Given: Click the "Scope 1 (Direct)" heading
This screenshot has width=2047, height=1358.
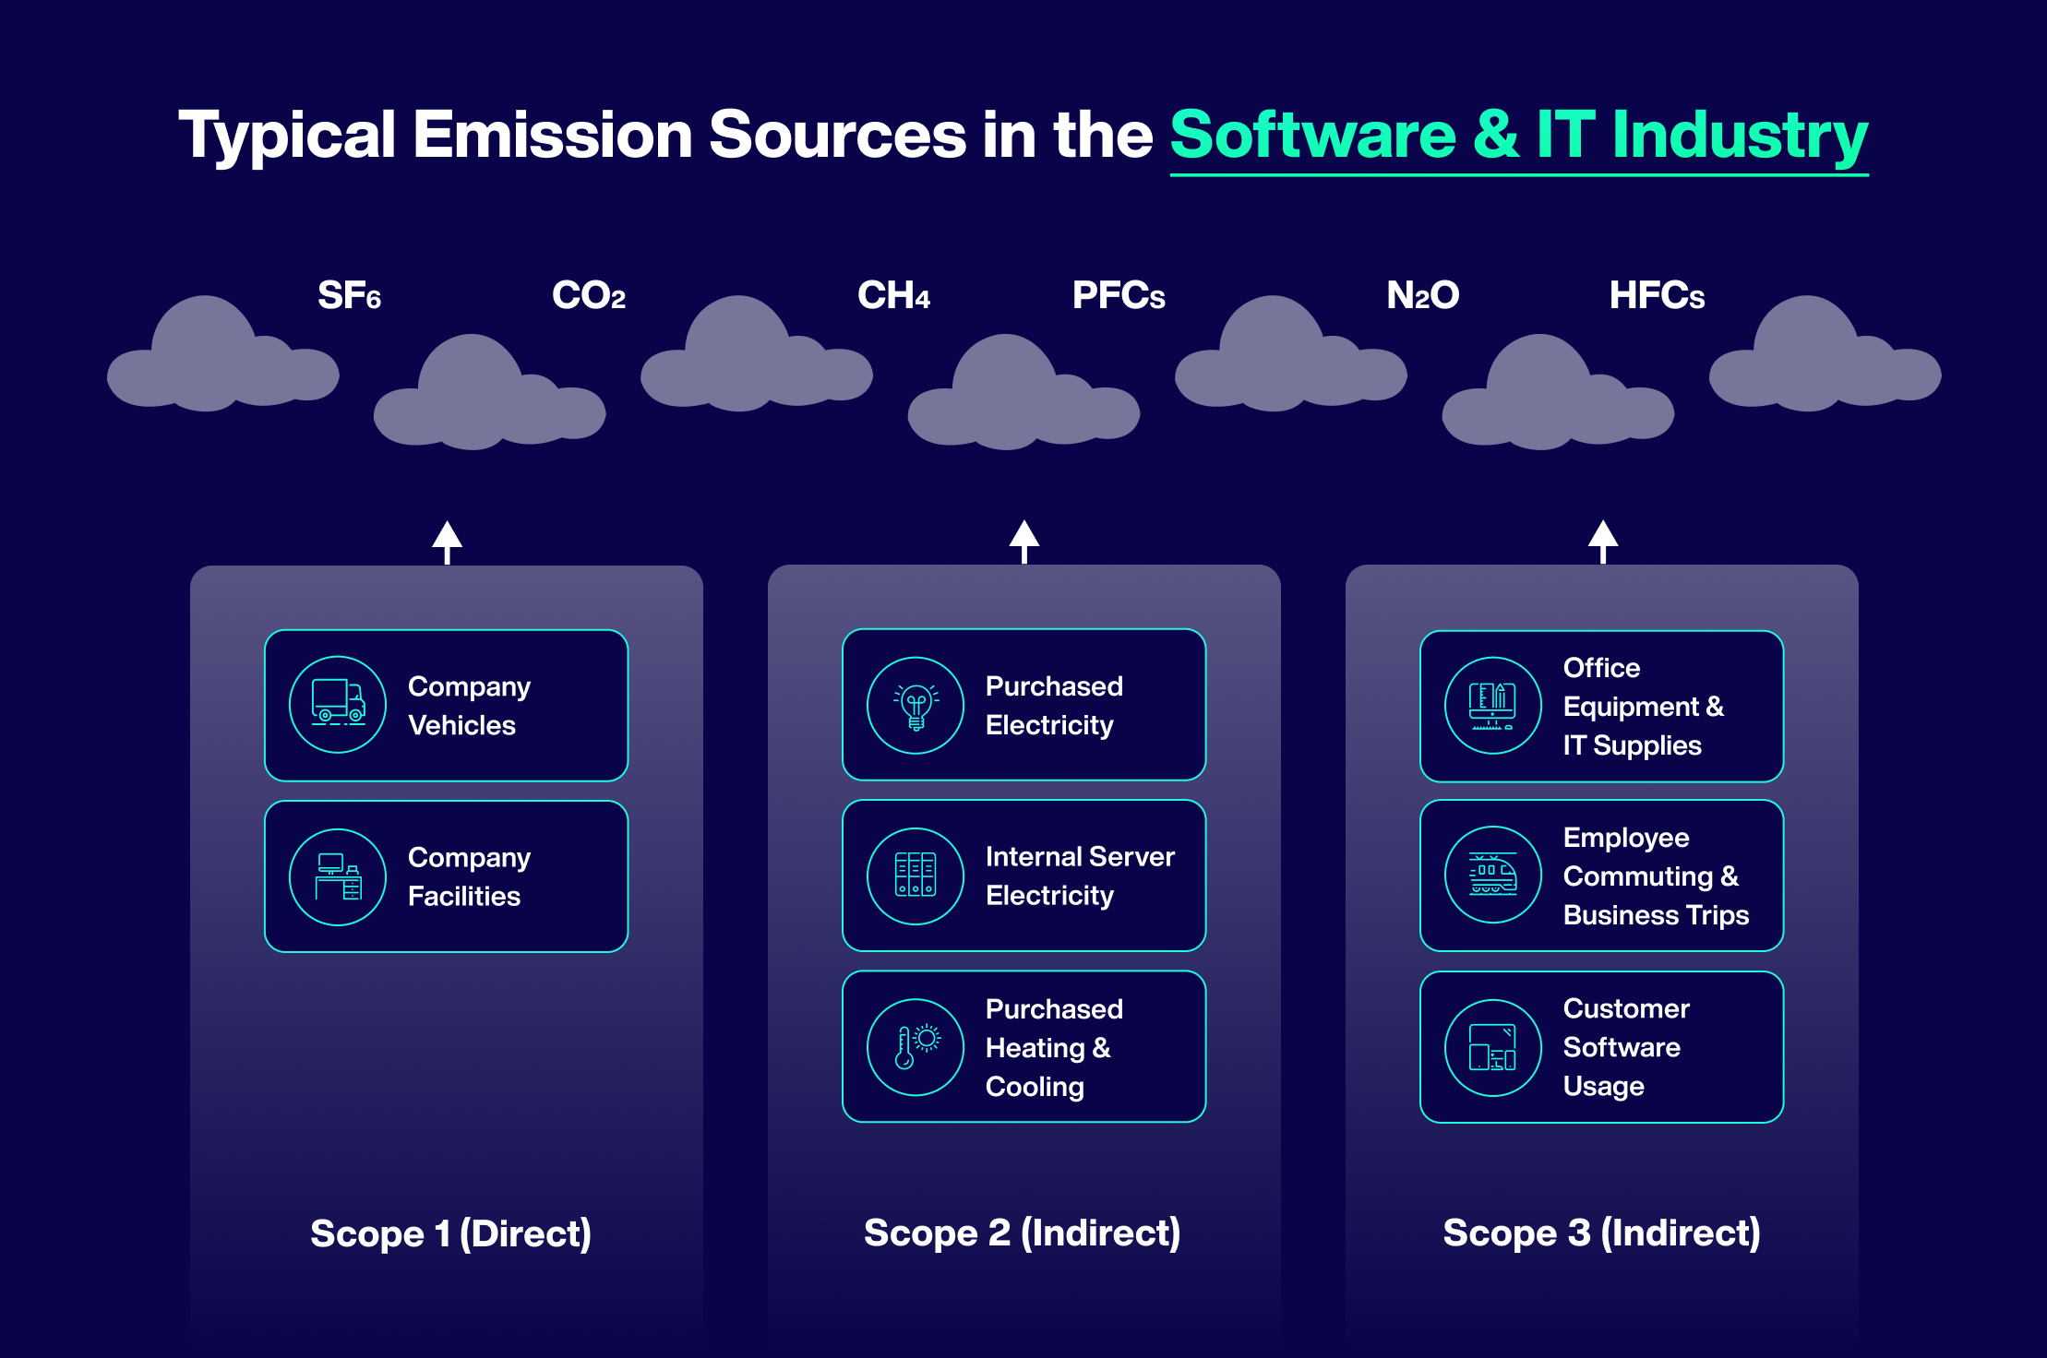Looking at the screenshot, I should point(450,1234).
